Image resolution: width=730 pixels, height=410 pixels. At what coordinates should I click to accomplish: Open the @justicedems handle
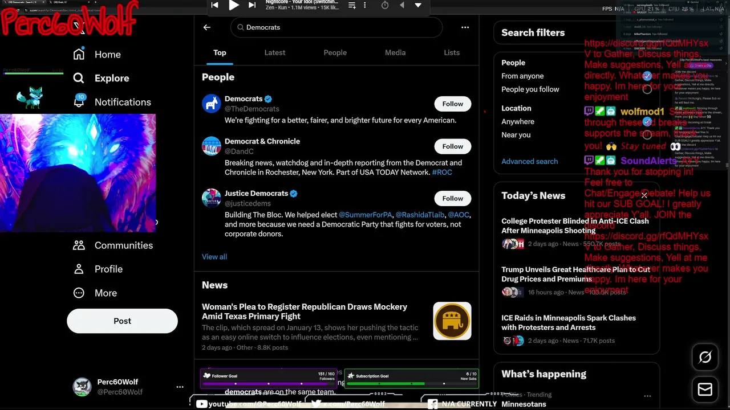248,203
